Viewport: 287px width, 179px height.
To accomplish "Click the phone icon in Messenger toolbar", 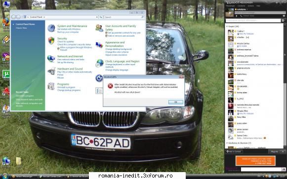I will pyautogui.click(x=241, y=16).
